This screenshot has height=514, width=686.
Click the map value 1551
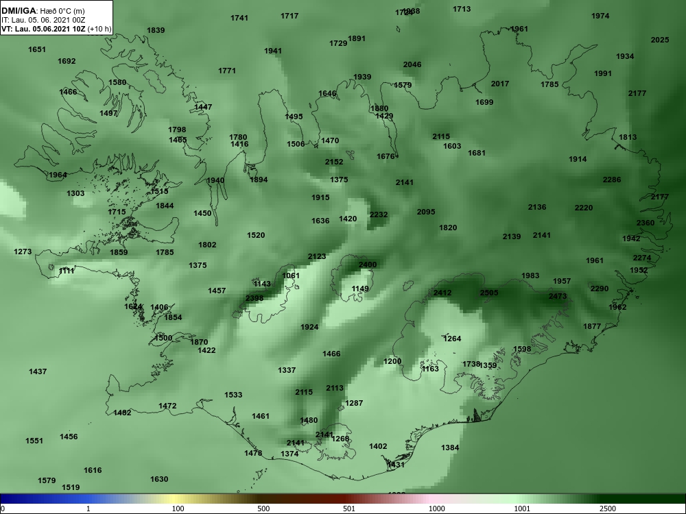coord(34,441)
